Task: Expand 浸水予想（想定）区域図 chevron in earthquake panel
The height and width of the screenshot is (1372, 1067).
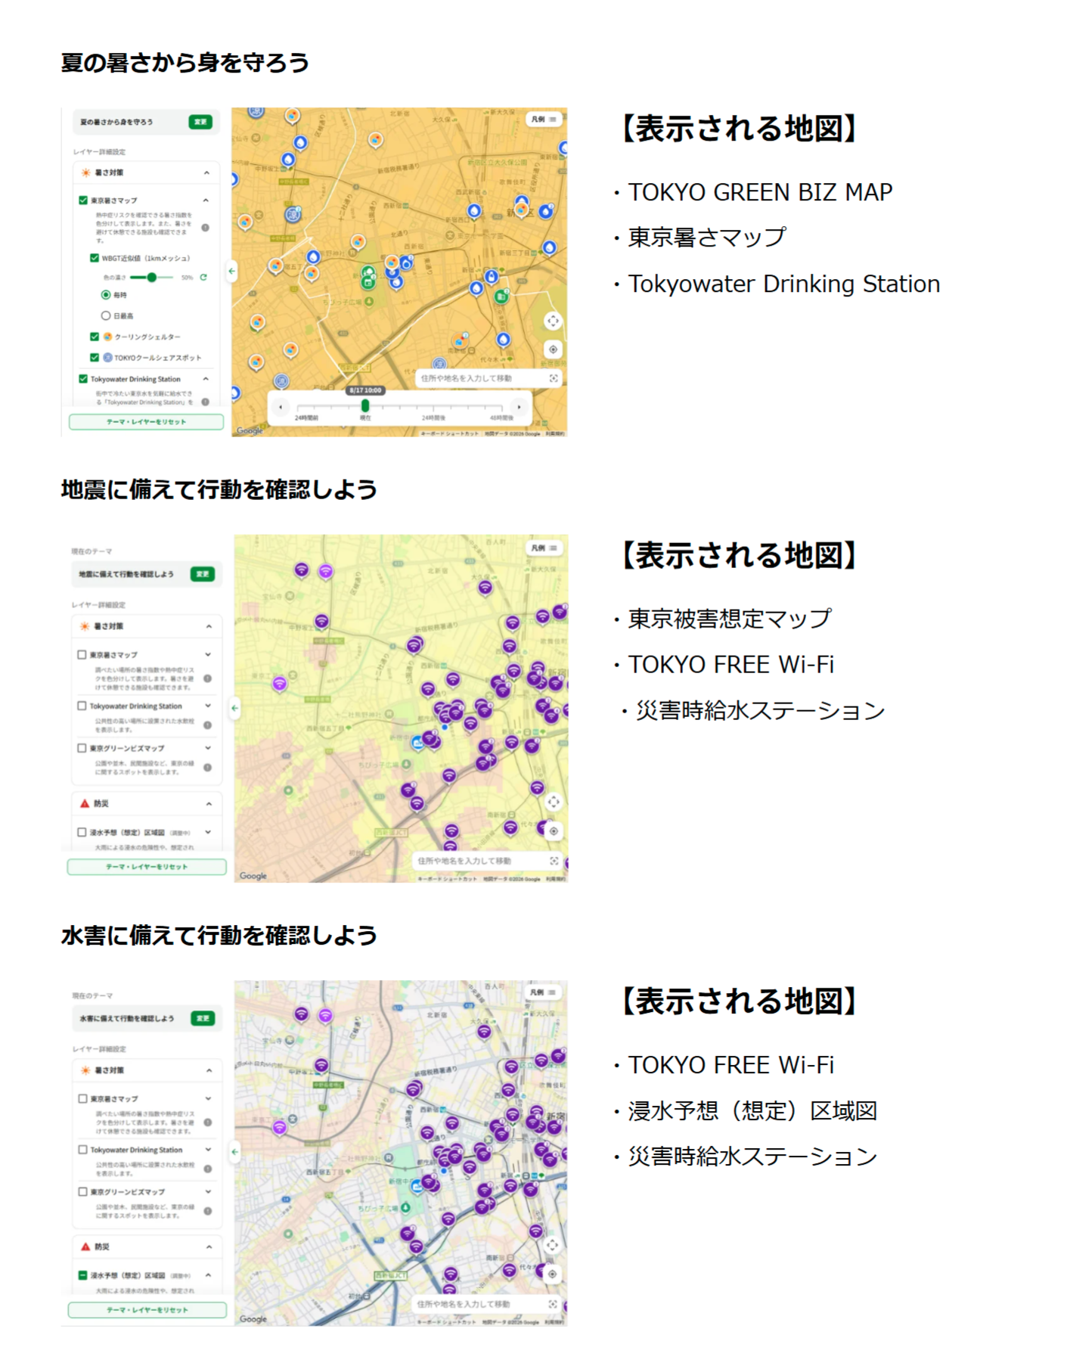Action: tap(208, 832)
